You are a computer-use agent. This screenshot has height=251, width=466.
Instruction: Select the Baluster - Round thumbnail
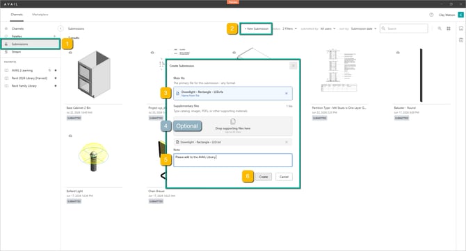[x=421, y=76]
